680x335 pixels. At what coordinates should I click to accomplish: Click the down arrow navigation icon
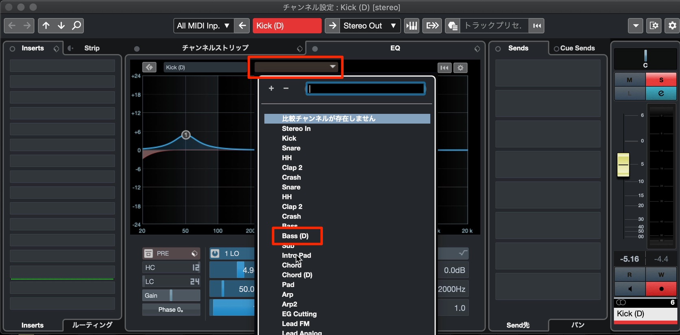61,26
